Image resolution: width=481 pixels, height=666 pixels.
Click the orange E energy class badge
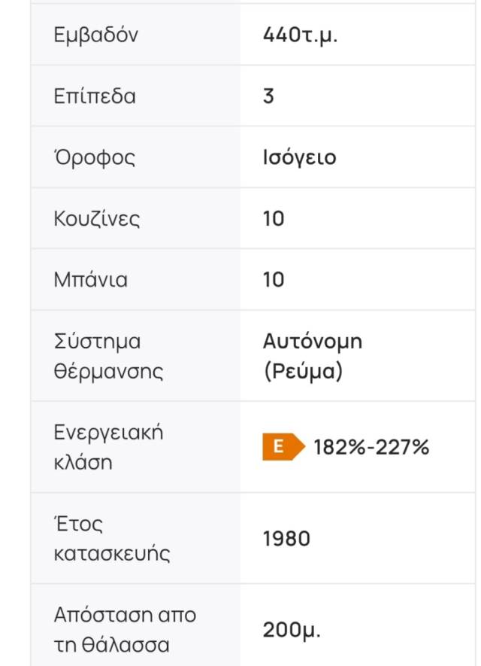pyautogui.click(x=283, y=447)
